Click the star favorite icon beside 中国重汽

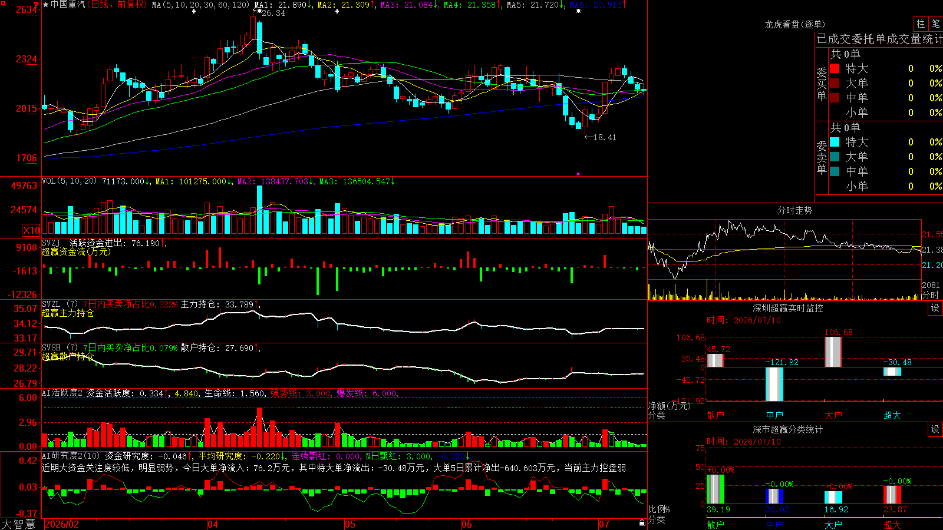pyautogui.click(x=46, y=5)
